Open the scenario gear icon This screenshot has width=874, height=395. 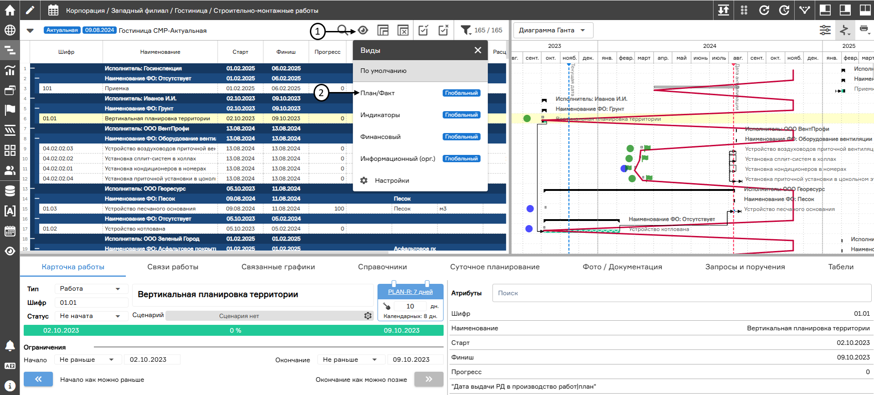(x=368, y=316)
